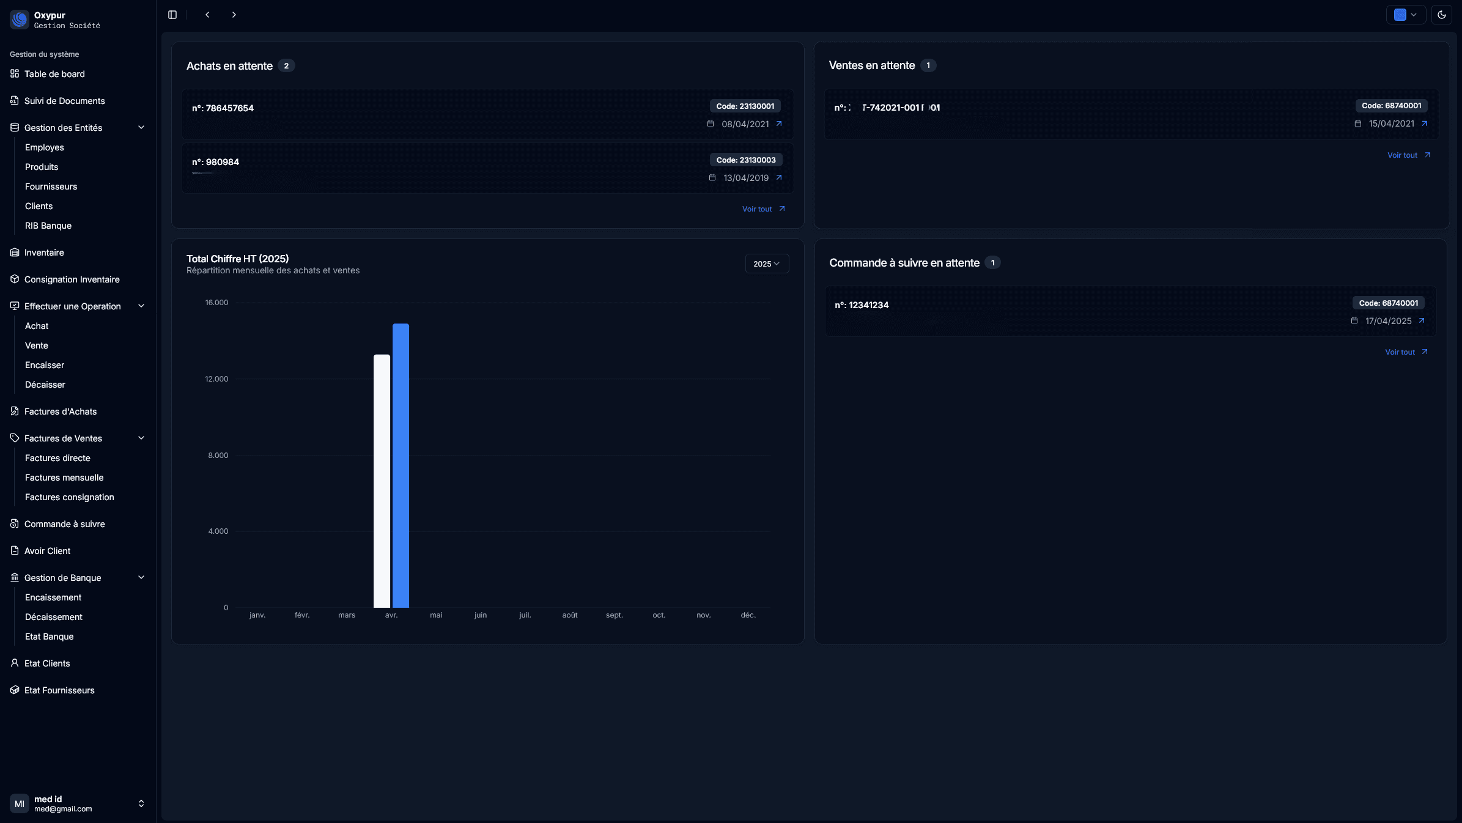This screenshot has width=1462, height=823.
Task: Click the blue April bar in chart
Action: tap(401, 465)
